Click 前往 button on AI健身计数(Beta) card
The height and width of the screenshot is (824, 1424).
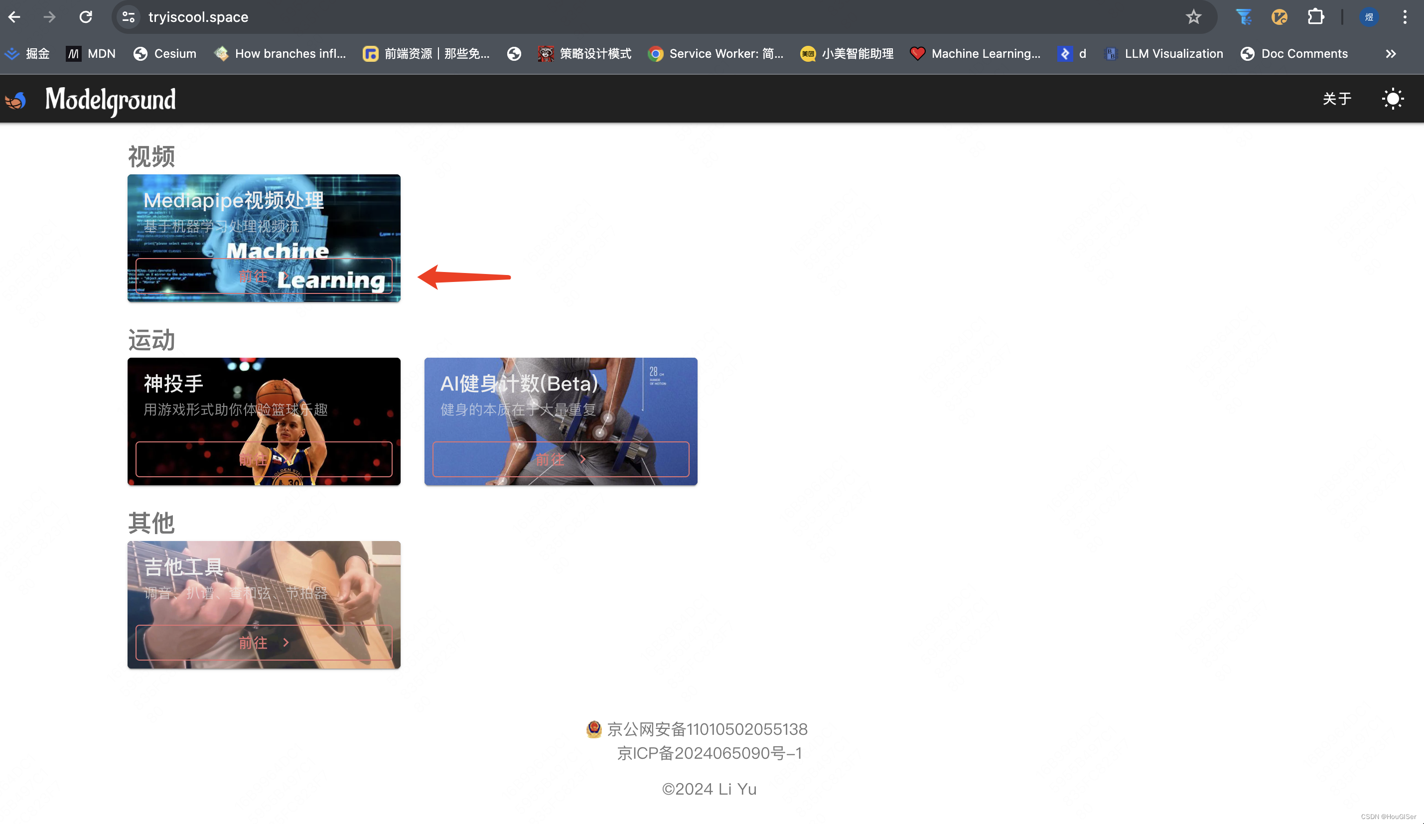click(561, 459)
